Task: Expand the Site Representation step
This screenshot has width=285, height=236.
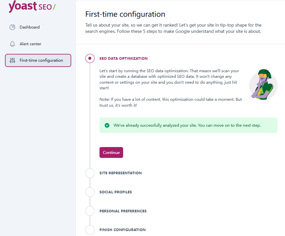Action: point(120,173)
